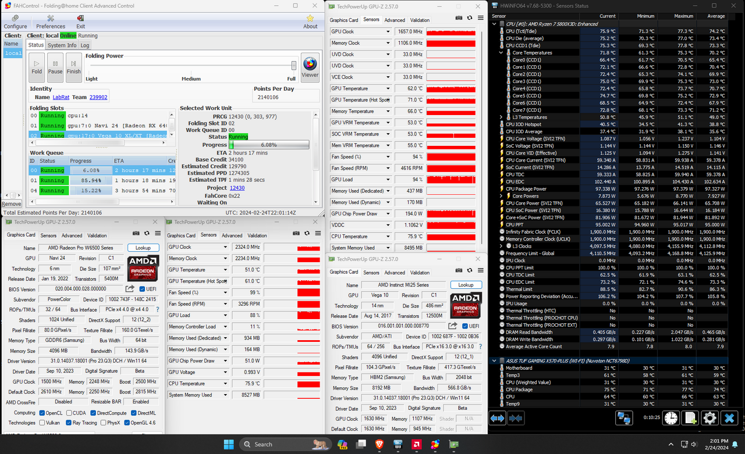Collapse the Core Temperatures tree in HWiNFO
The image size is (745, 454).
coord(501,53)
